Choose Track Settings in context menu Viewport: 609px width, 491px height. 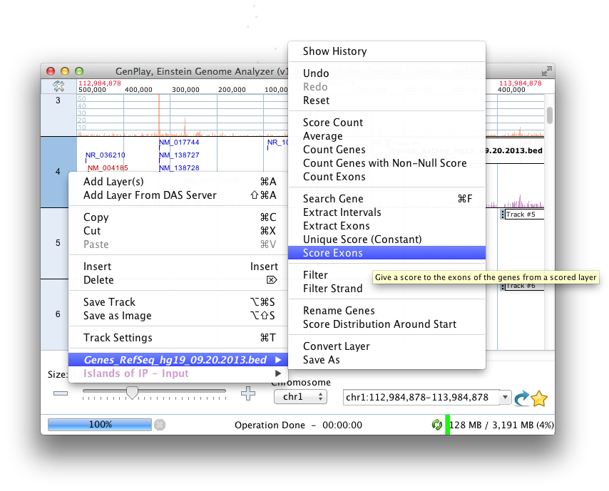point(118,338)
